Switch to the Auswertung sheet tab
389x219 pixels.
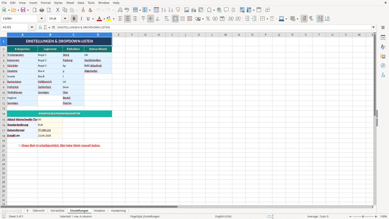tap(118, 211)
